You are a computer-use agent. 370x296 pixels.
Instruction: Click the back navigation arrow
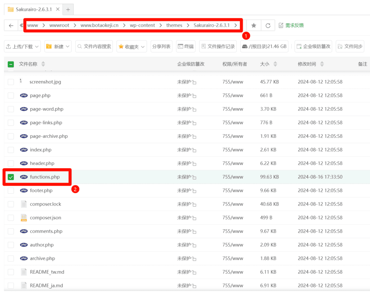[x=11, y=25]
